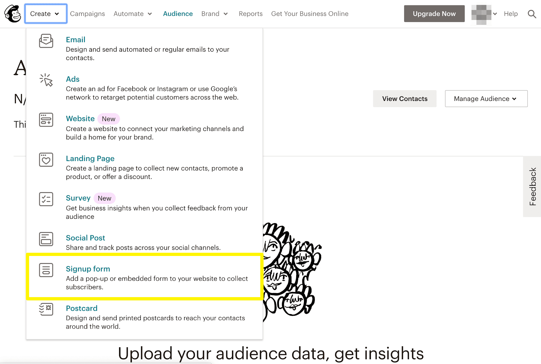Expand the Automate menu
Image resolution: width=541 pixels, height=364 pixels.
(x=133, y=14)
